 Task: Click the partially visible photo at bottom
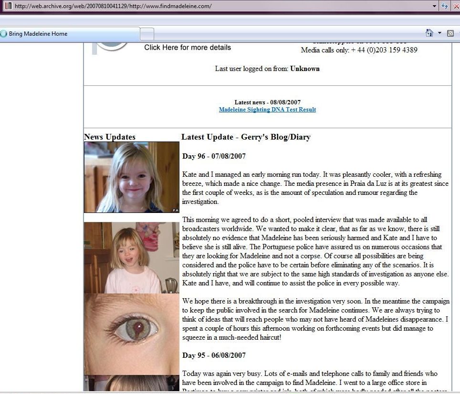tap(132, 384)
